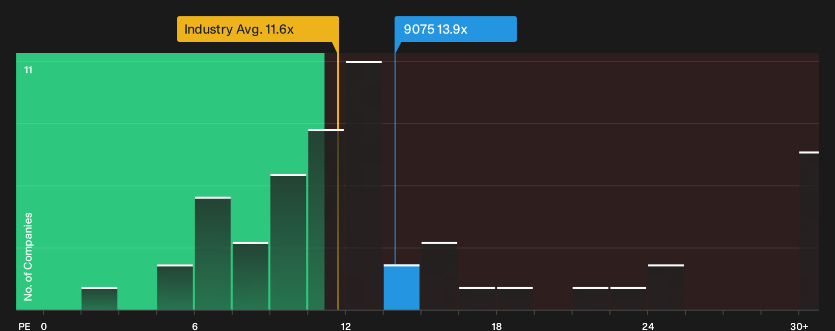Screen dimensions: 835x331
Task: Click the PE axis label
Action: pos(24,326)
